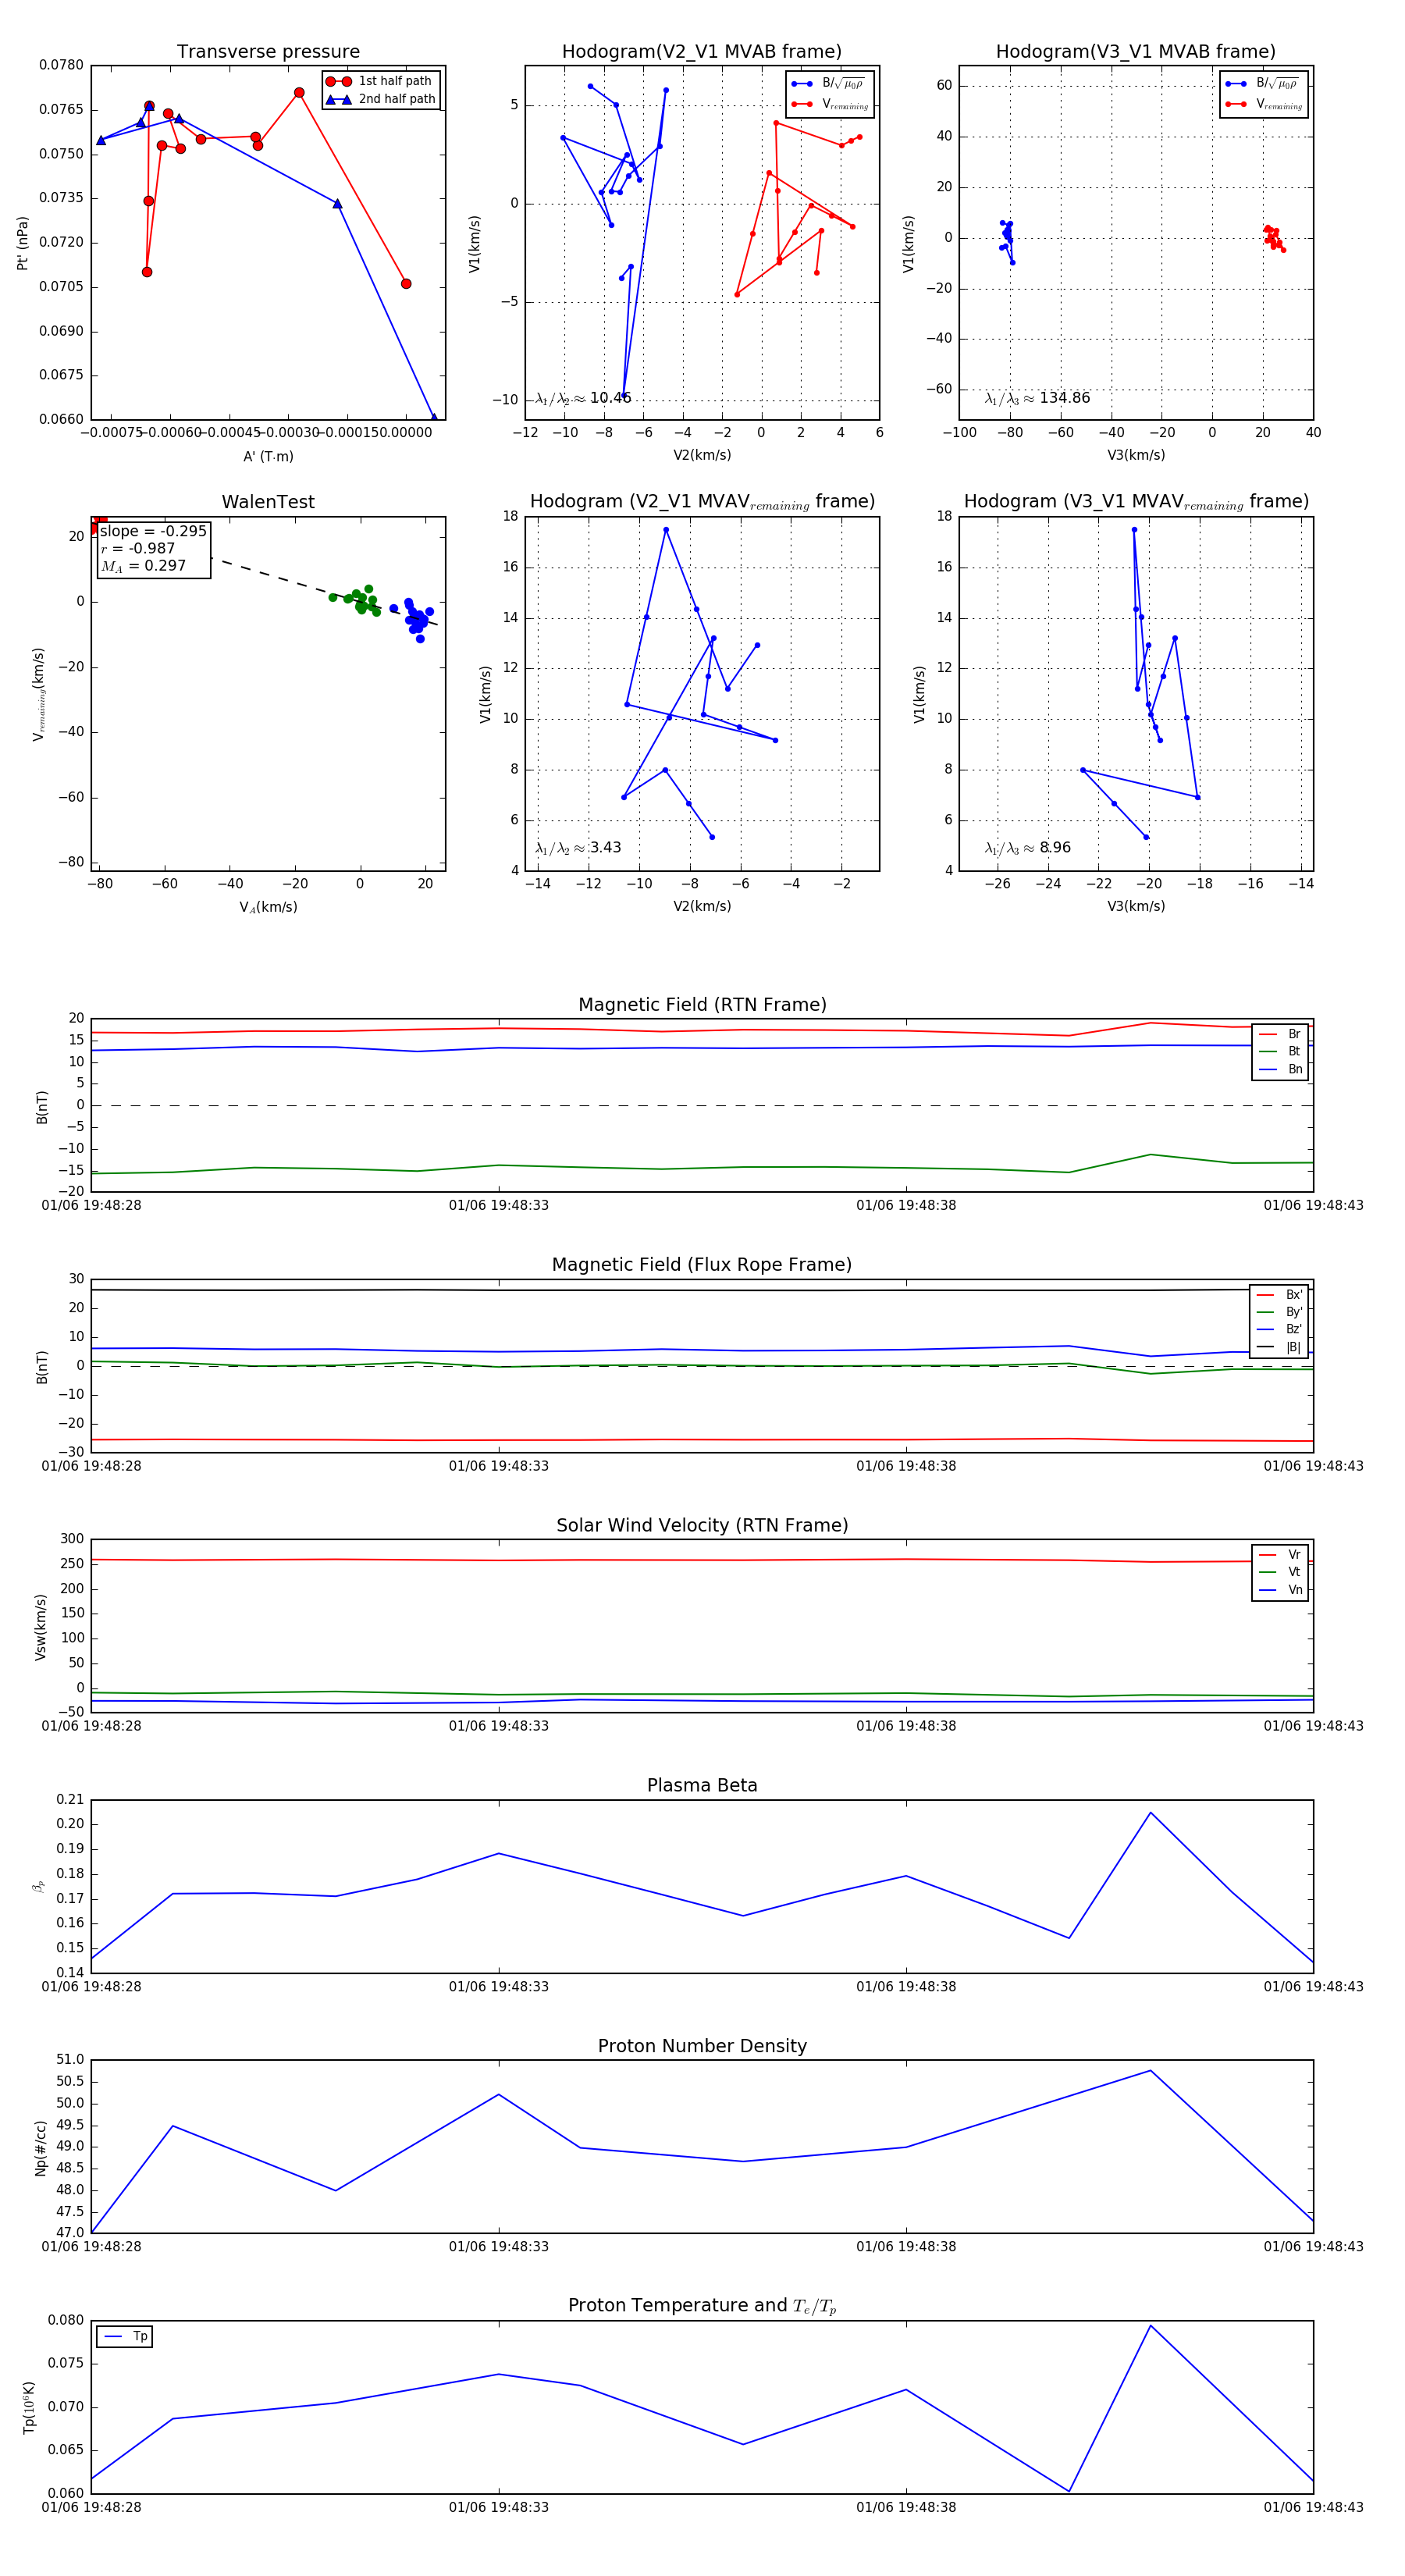Select the eigenvalue ratio 8.96 annotation
Image resolution: width=1405 pixels, height=2576 pixels.
pyautogui.click(x=1027, y=848)
